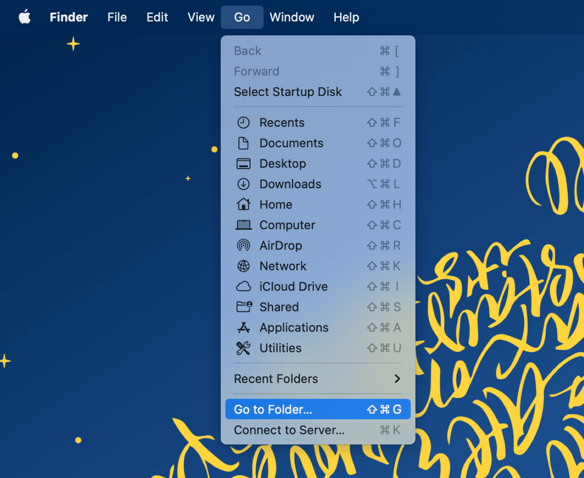Click the Shift-Command-G shortcut hint
The width and height of the screenshot is (584, 478).
click(384, 409)
